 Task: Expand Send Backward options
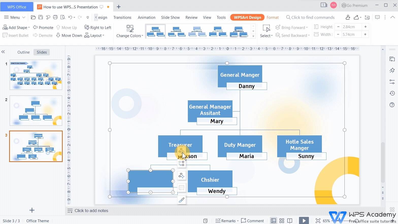pyautogui.click(x=292, y=35)
